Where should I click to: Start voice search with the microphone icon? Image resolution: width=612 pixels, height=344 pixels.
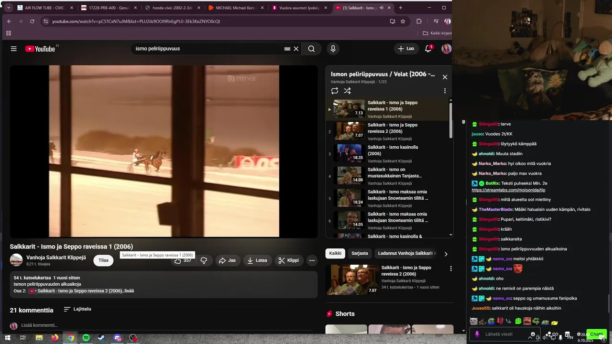pyautogui.click(x=333, y=49)
